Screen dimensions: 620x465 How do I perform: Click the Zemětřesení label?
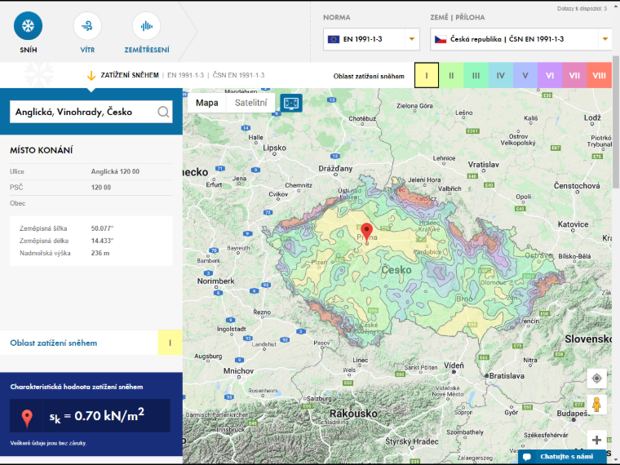147,50
